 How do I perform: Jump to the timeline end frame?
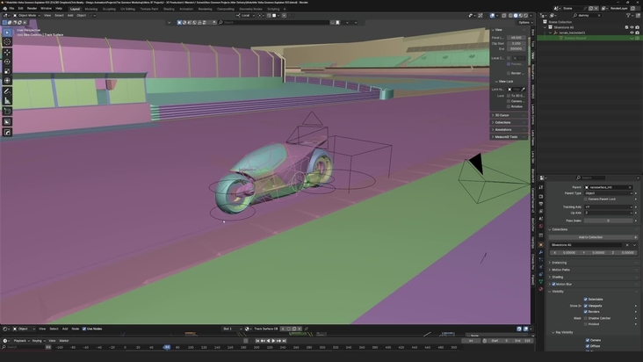click(285, 341)
